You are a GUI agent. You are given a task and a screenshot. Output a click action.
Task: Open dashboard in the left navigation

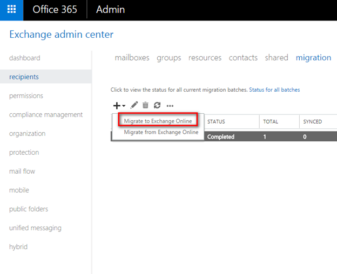[24, 58]
